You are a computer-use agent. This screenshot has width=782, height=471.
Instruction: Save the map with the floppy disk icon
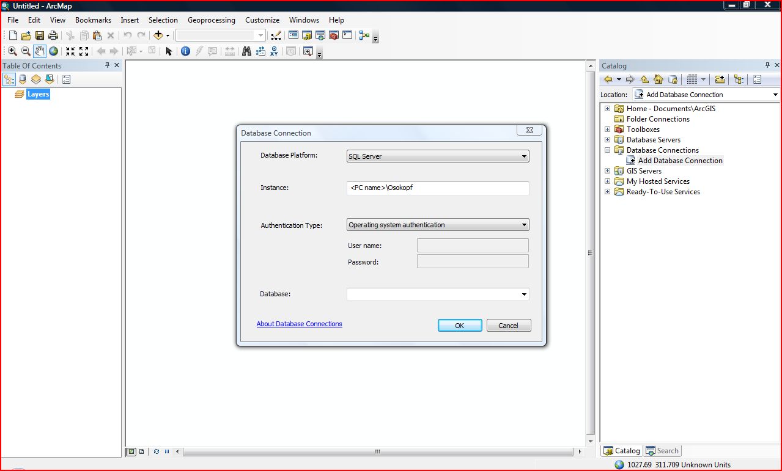(39, 36)
